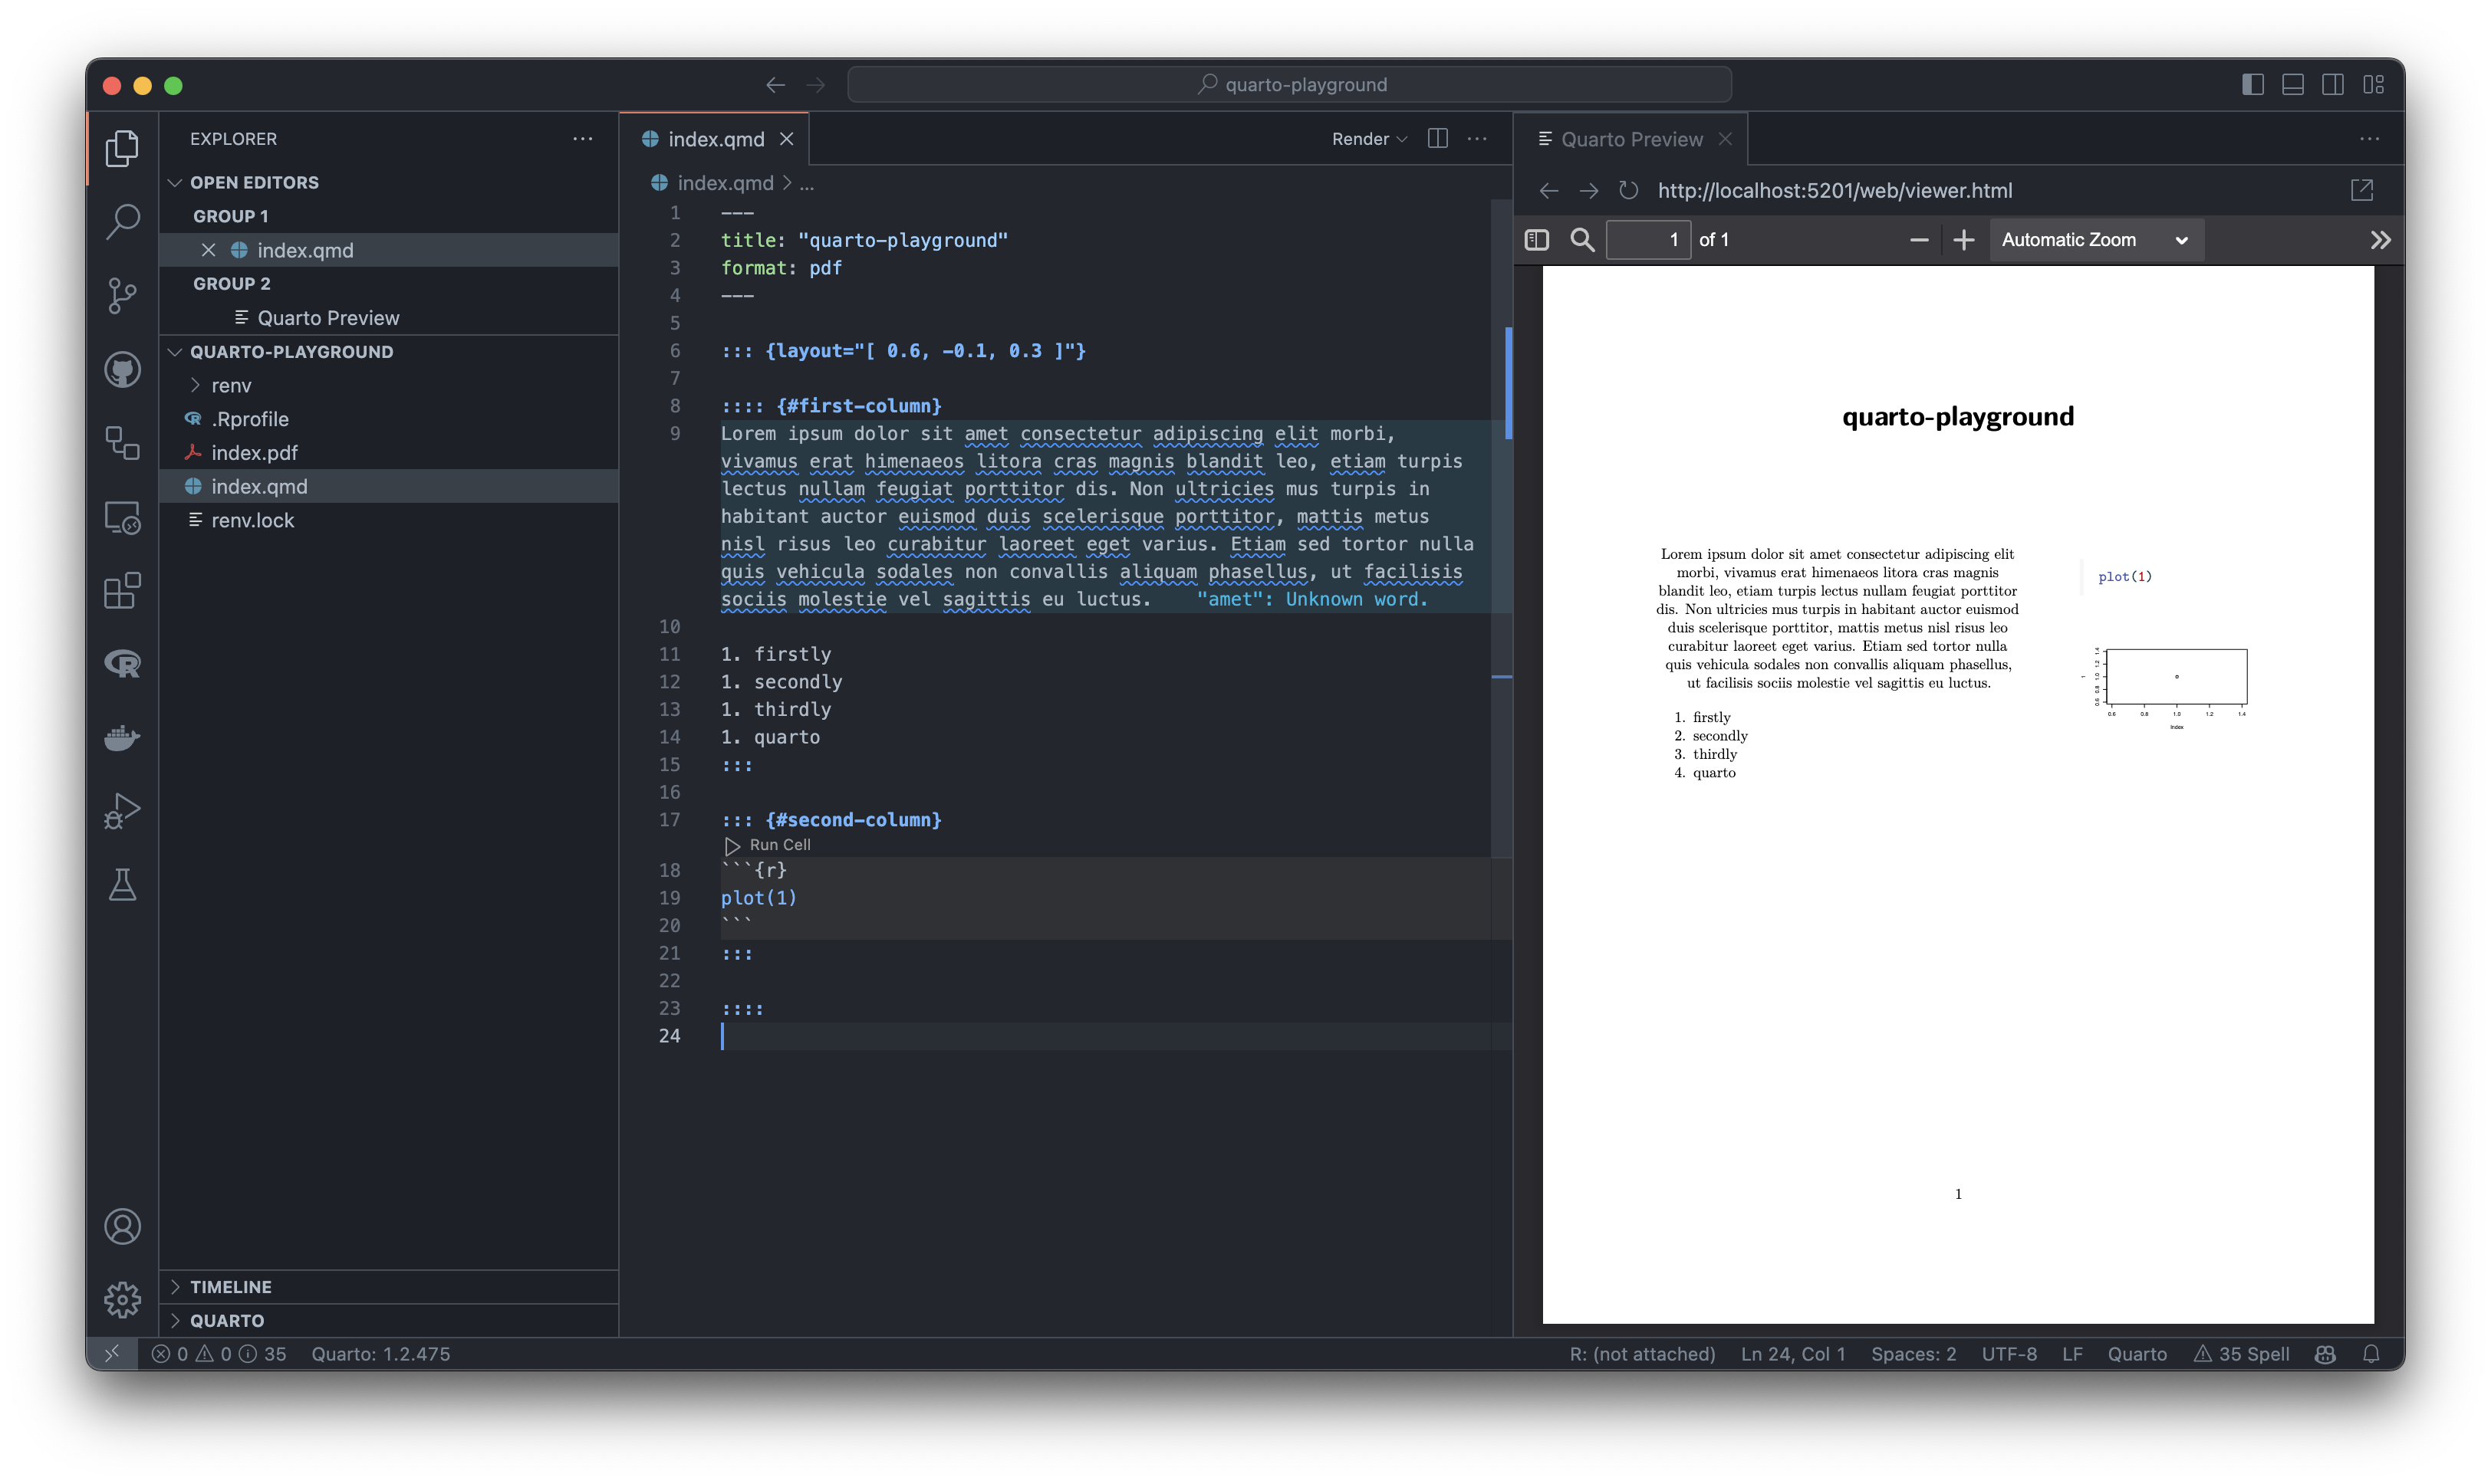2491x1484 pixels.
Task: Click the Spaces: 2 indentation setting
Action: tap(1913, 1354)
